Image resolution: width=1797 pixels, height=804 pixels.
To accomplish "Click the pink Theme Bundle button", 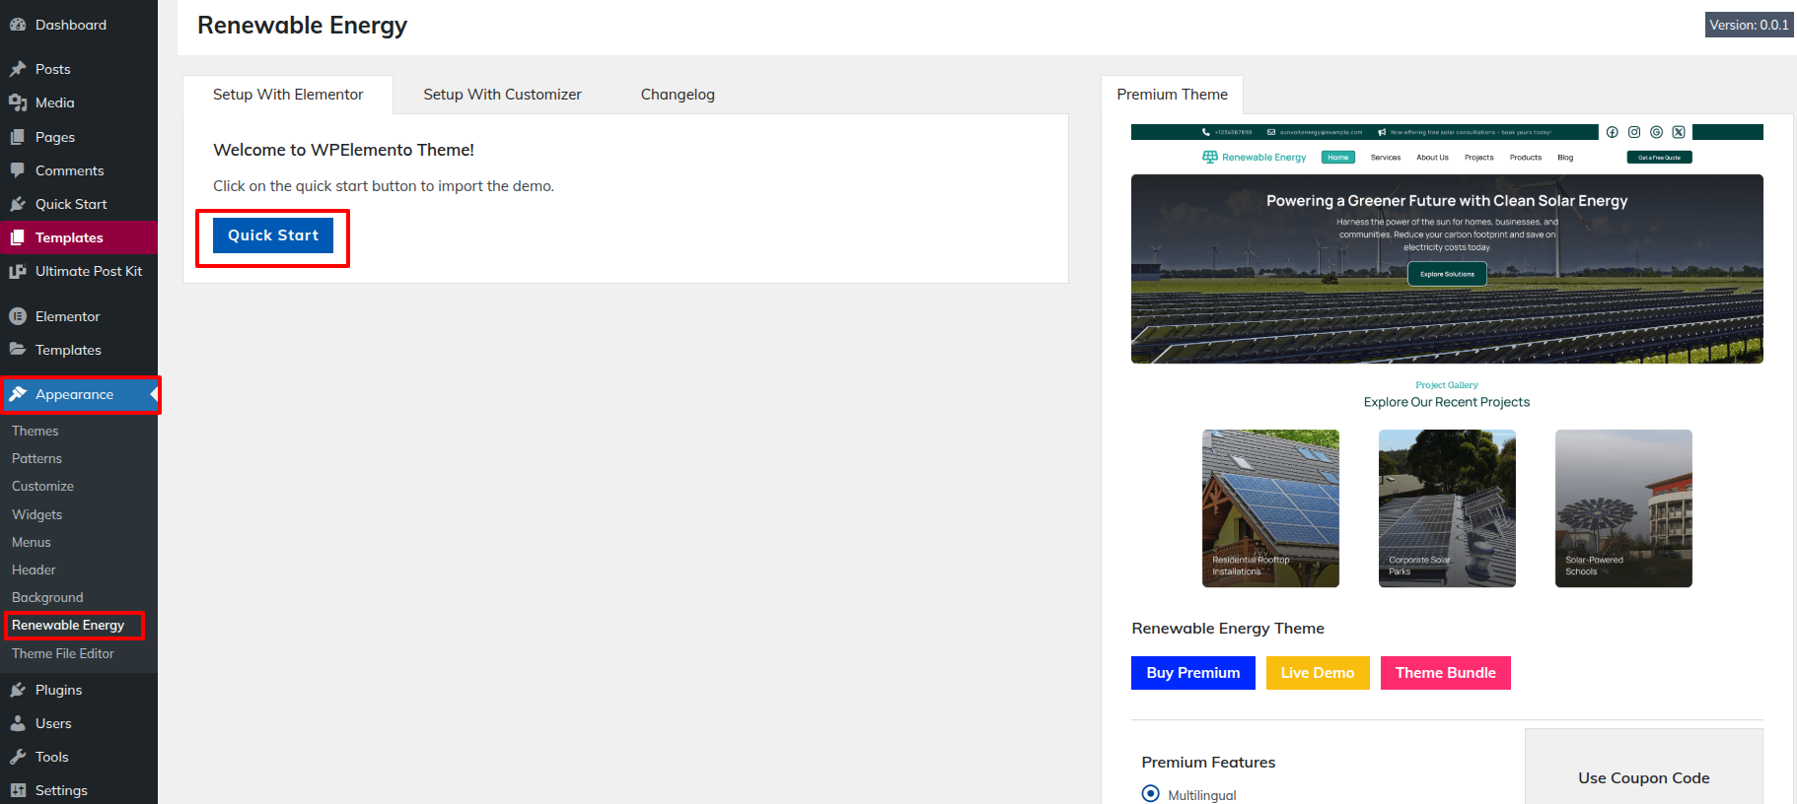I will (x=1445, y=673).
